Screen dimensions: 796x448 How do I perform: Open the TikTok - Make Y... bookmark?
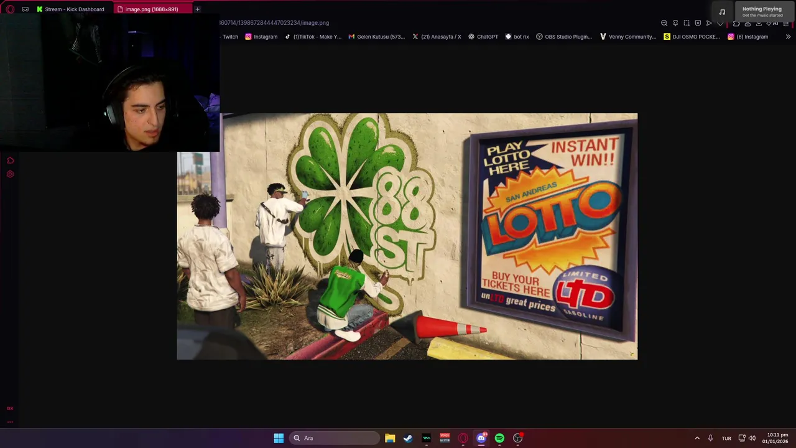click(313, 37)
